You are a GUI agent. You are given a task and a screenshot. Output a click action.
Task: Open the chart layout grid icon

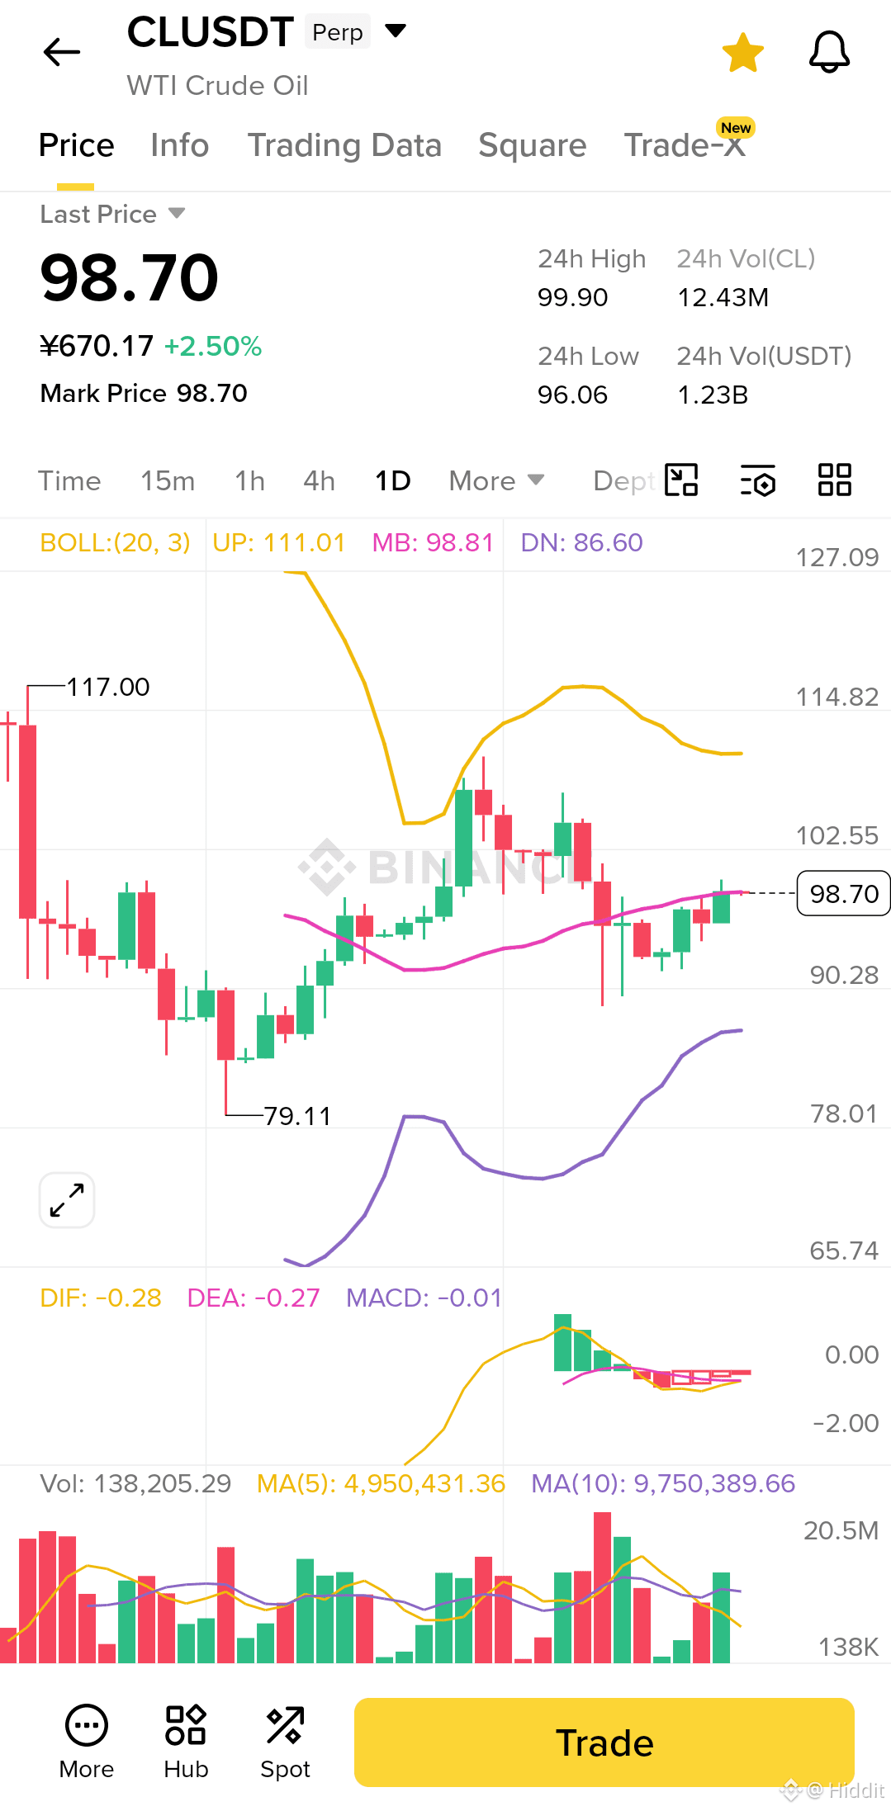coord(835,480)
